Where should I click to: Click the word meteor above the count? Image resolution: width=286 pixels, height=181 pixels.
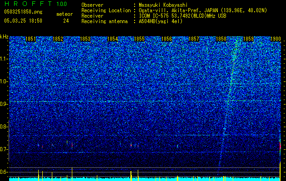tap(65, 14)
